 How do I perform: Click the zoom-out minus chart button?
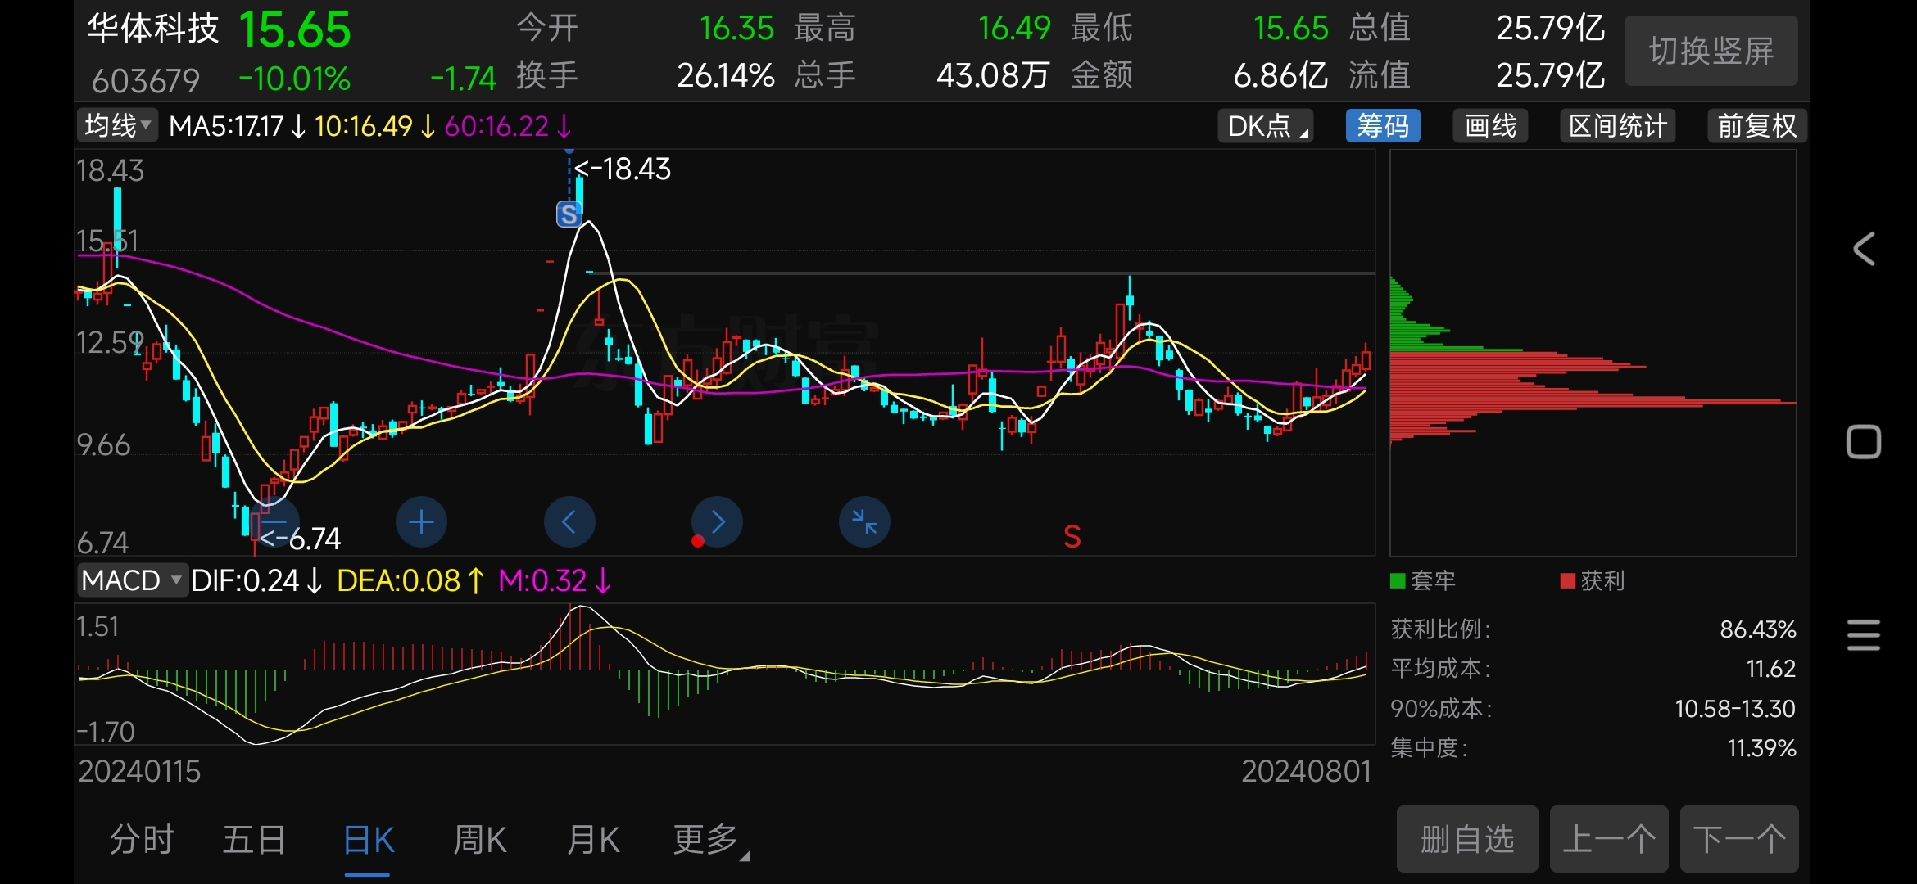274,522
